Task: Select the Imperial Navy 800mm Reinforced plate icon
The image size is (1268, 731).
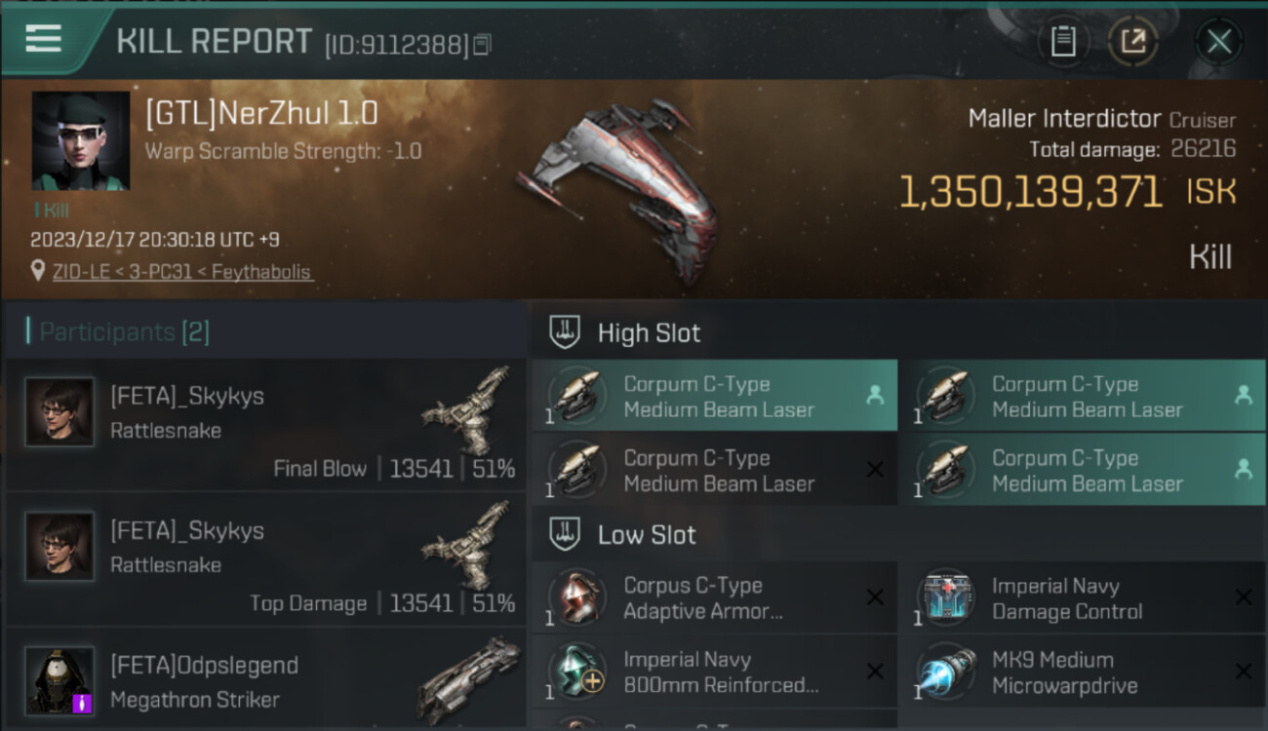Action: click(x=577, y=672)
